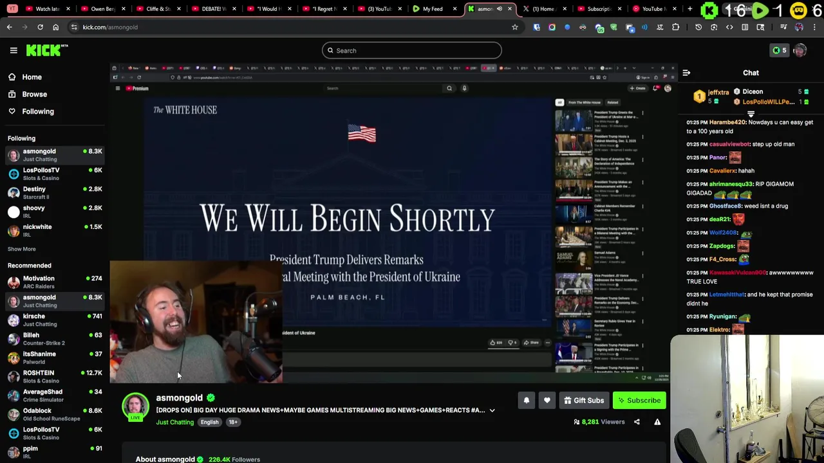Expand the stream title chevron
This screenshot has width=824, height=463.
[x=492, y=410]
